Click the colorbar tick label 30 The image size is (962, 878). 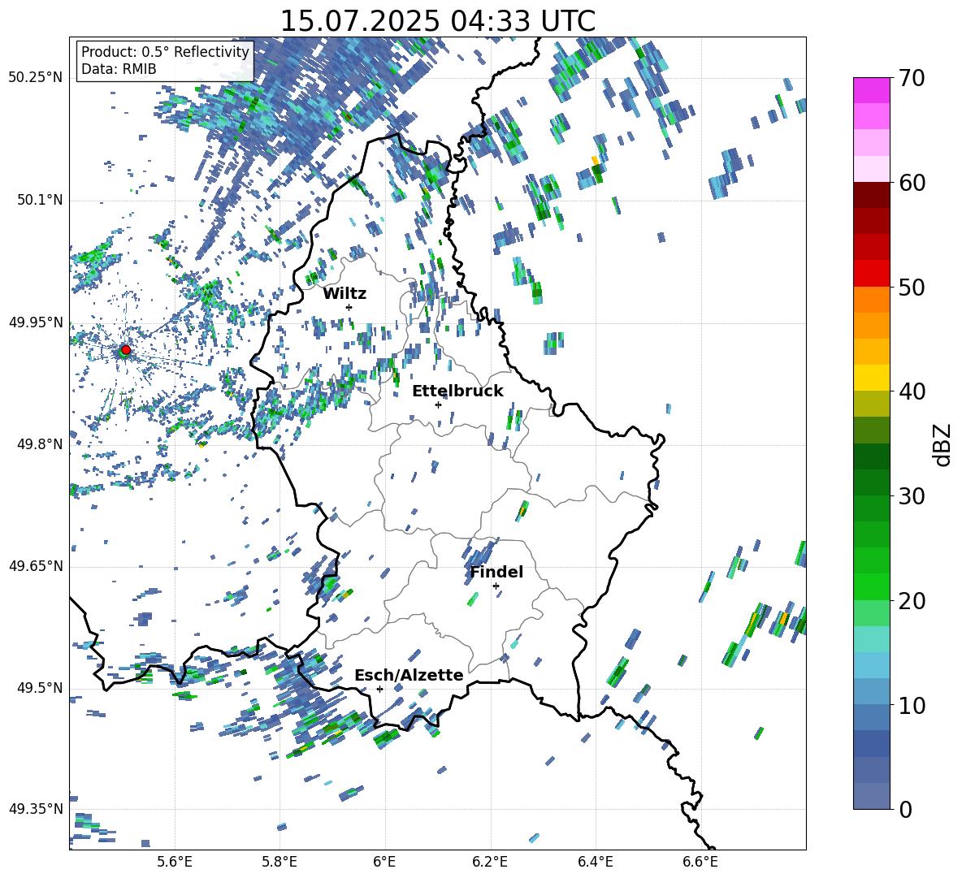(x=912, y=496)
